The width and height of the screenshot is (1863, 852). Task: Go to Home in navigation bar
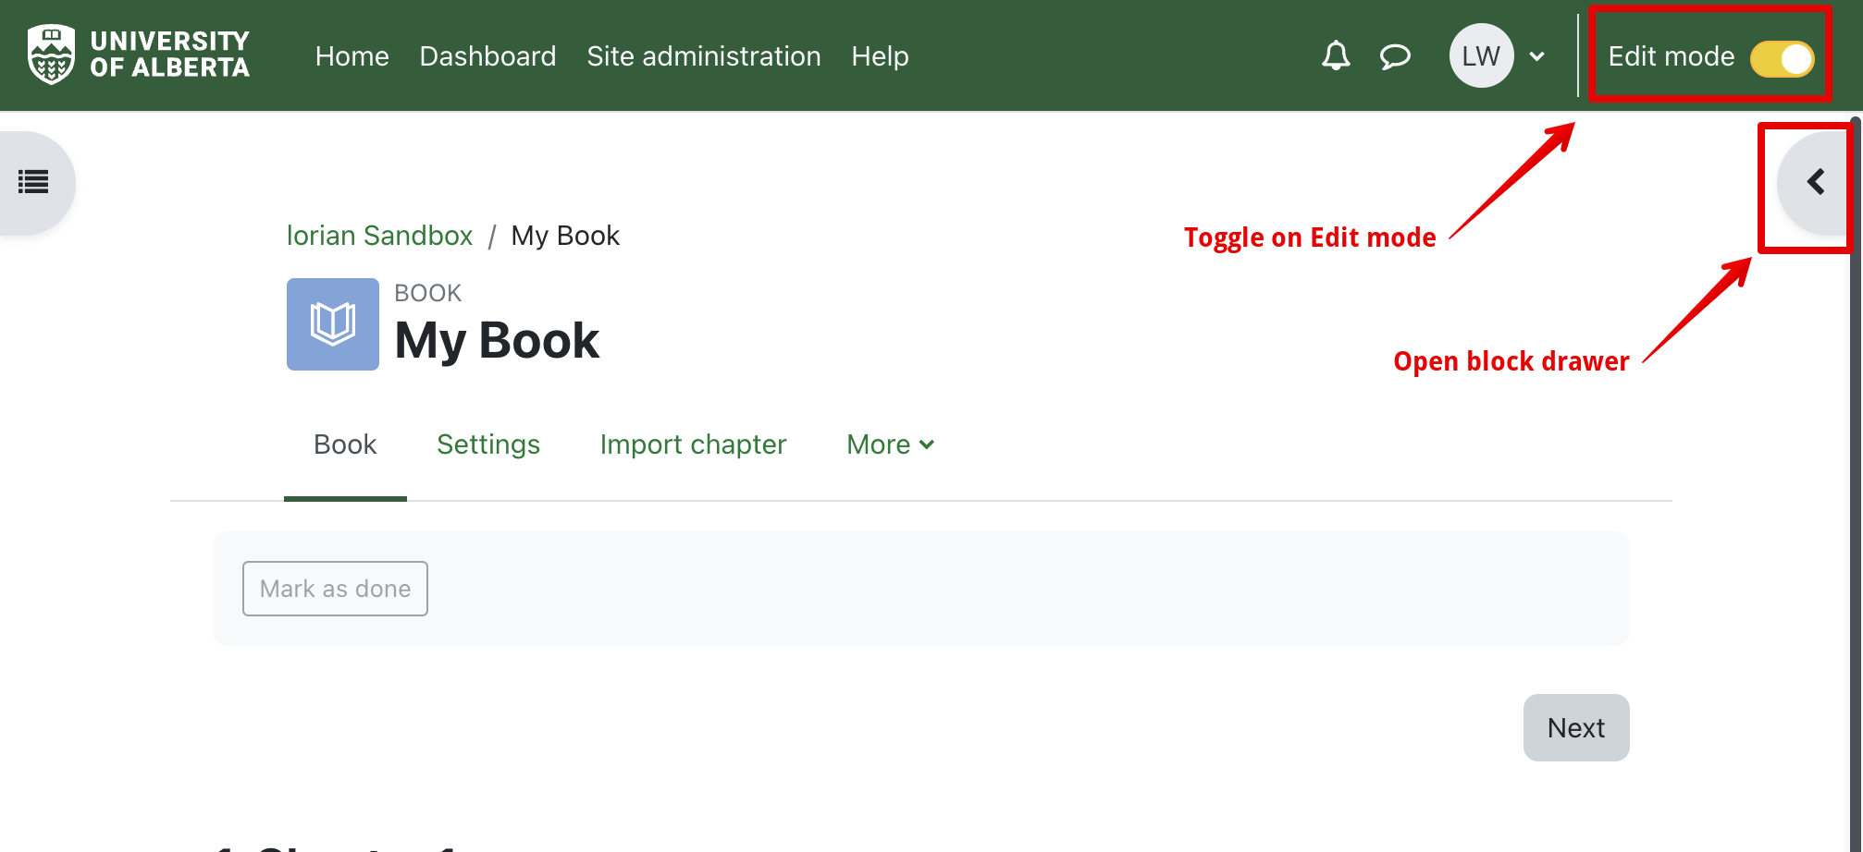click(352, 56)
